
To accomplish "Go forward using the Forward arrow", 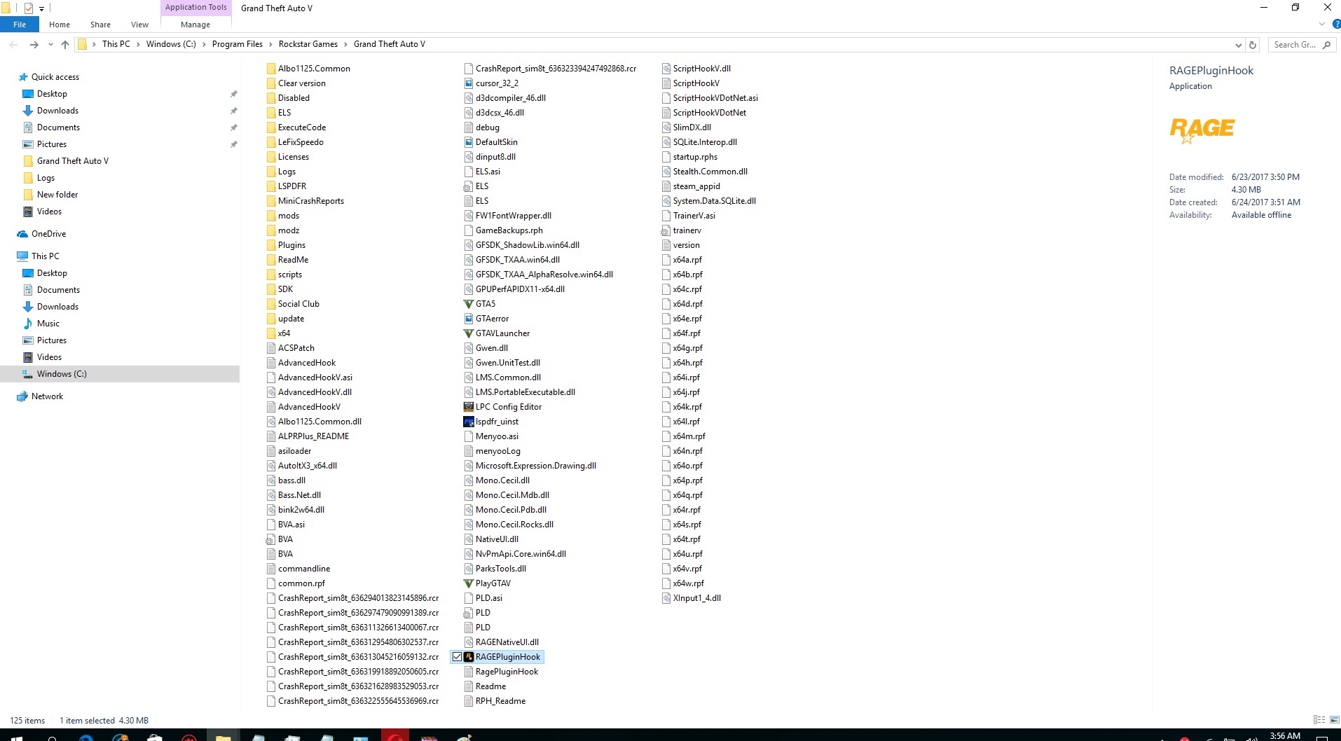I will tap(34, 44).
